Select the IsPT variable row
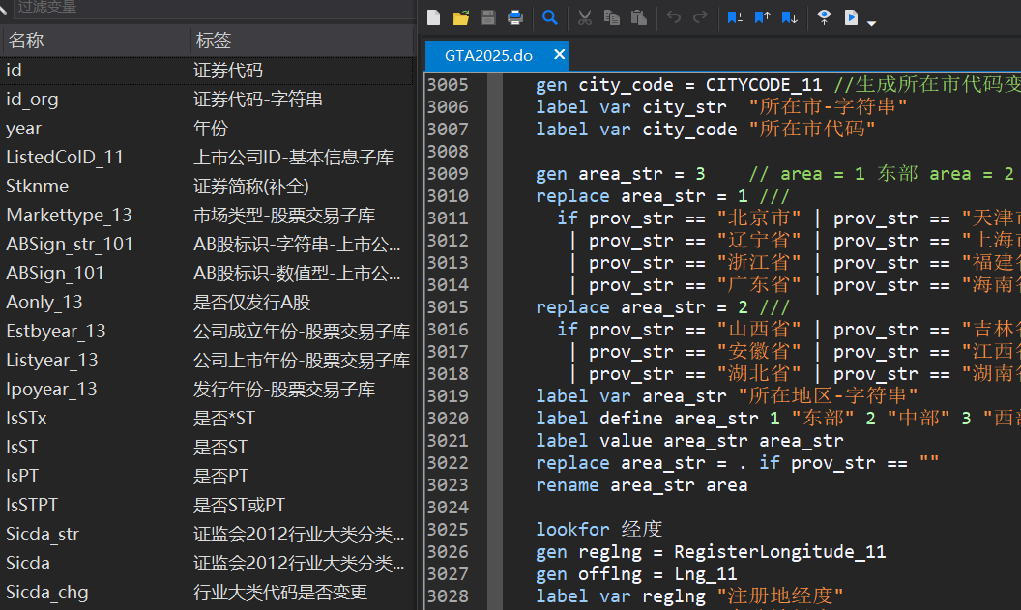Image resolution: width=1021 pixels, height=610 pixels. pyautogui.click(x=206, y=476)
